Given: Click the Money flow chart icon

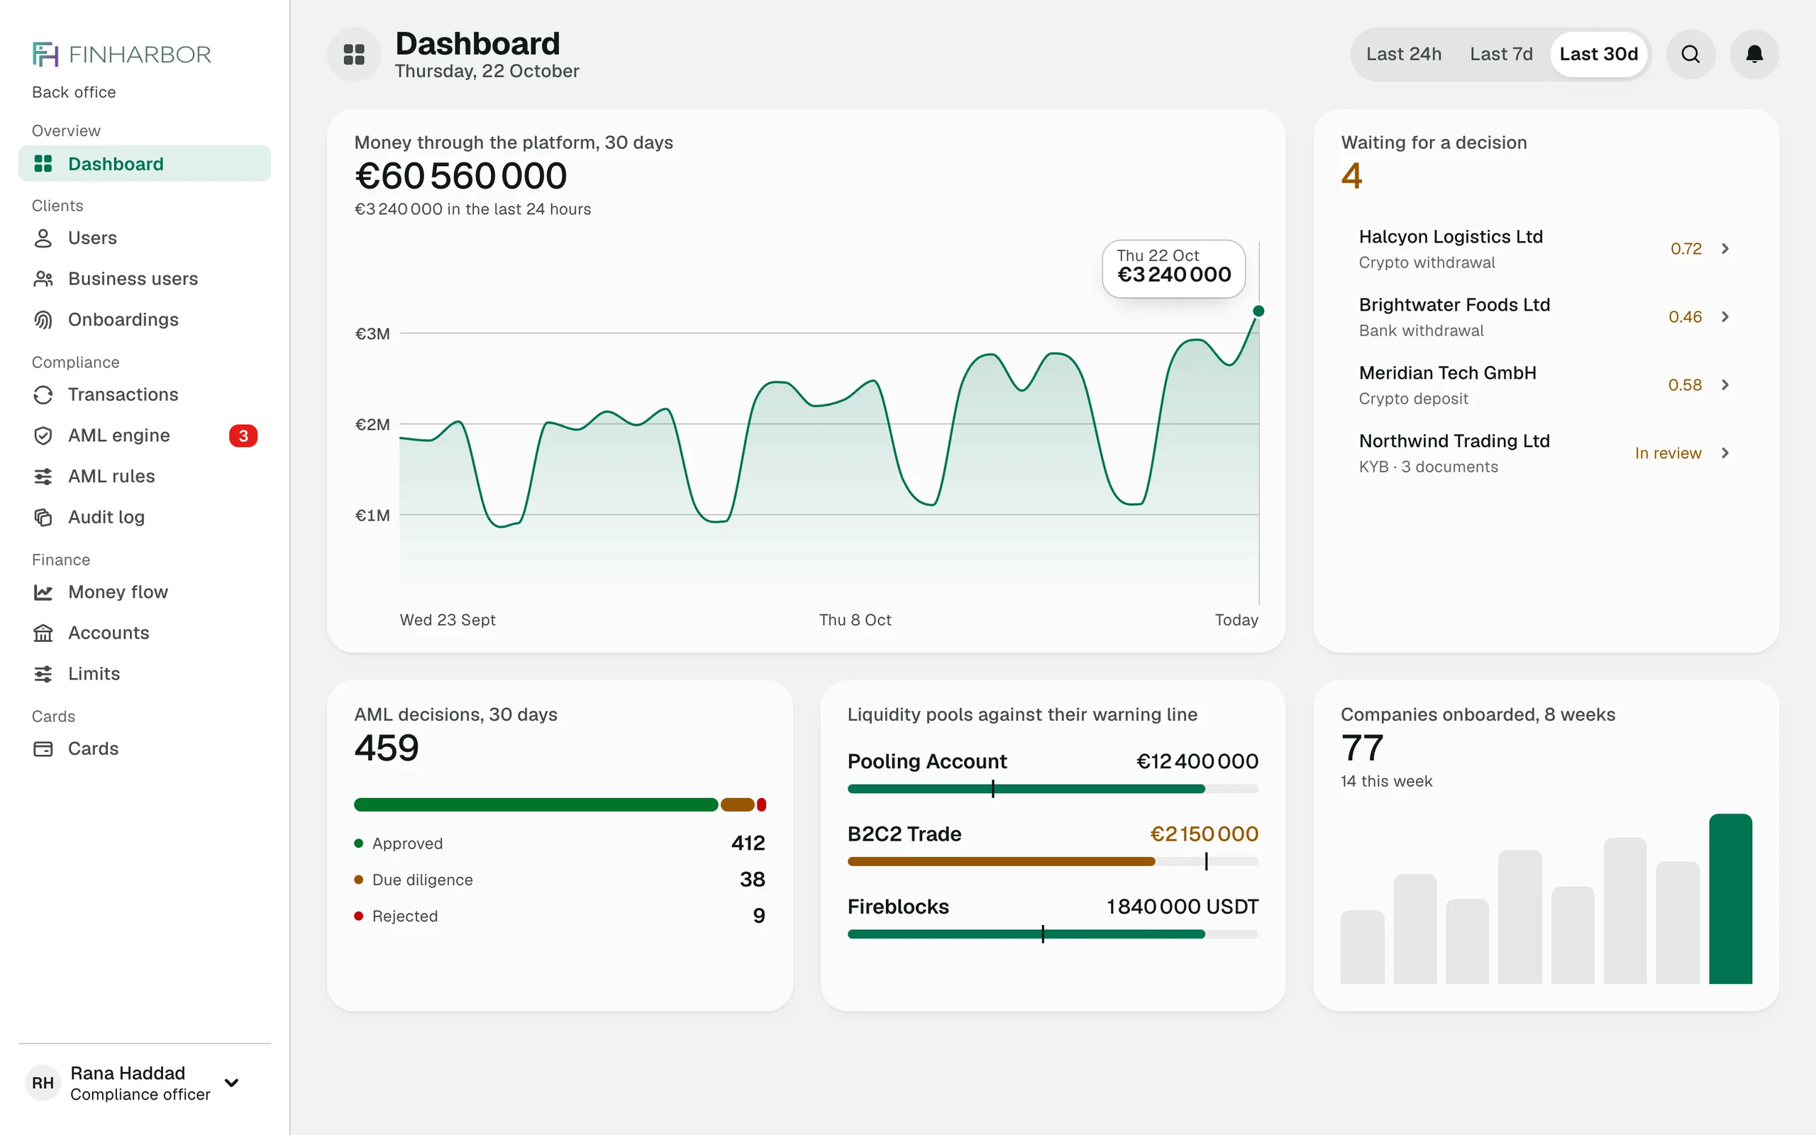Looking at the screenshot, I should pyautogui.click(x=43, y=592).
